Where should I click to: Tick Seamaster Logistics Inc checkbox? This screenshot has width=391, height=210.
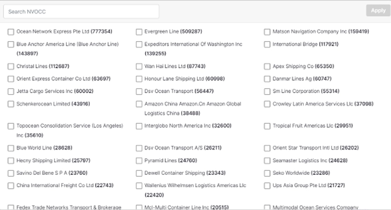(x=267, y=161)
